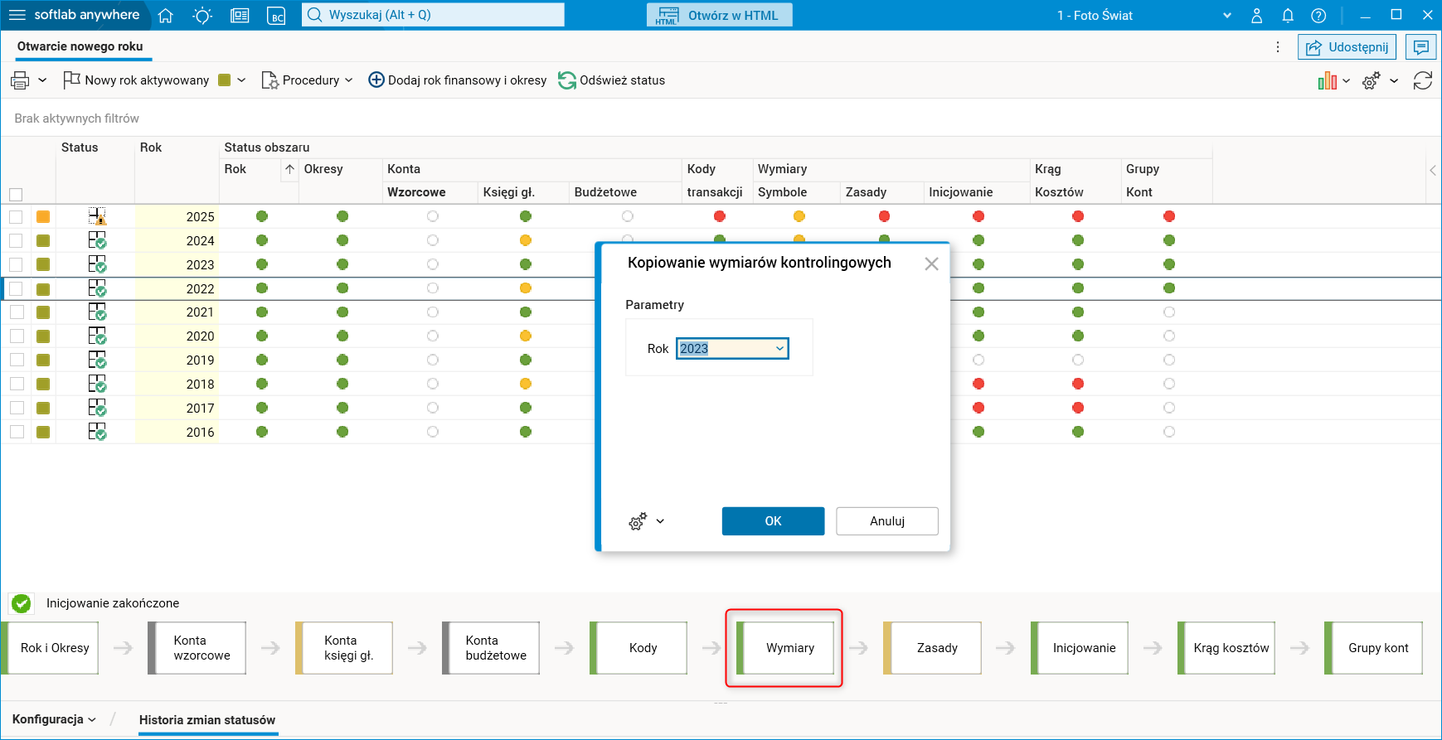Tick the checkbox for year 2025
Screen dimensions: 1442x740
click(16, 216)
